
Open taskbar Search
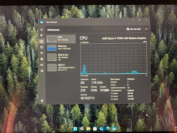82,129
